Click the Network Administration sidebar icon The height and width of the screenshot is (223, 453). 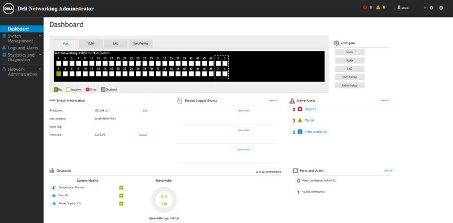point(4,69)
